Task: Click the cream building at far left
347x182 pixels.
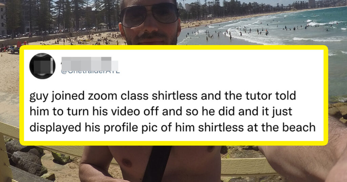Action: (3, 19)
